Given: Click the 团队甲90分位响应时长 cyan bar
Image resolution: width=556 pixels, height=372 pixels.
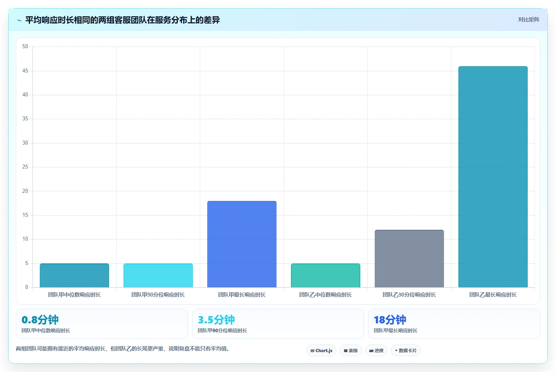Looking at the screenshot, I should click(x=158, y=276).
